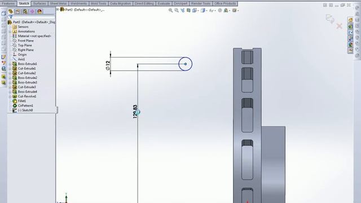Screen dimensions: 361x203
Task: Expand the Cut-Extrude3 feature
Action: pyautogui.click(x=10, y=87)
